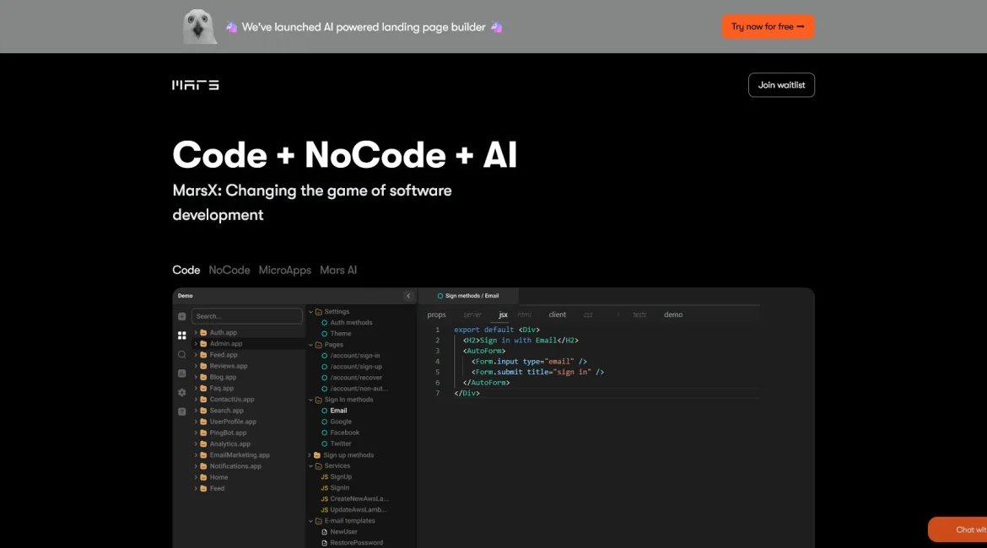987x548 pixels.
Task: Select the grid apps icon in Demo sidebar
Action: (182, 336)
